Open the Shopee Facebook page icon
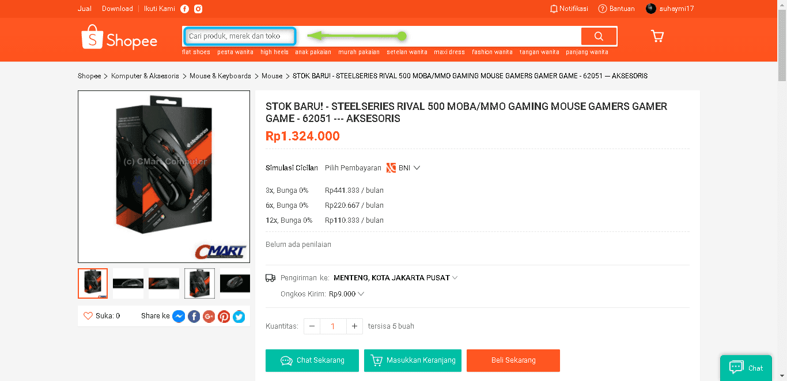The width and height of the screenshot is (787, 381). coord(184,9)
